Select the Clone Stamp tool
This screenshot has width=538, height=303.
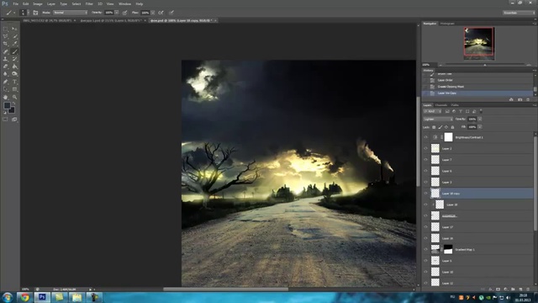tap(6, 59)
